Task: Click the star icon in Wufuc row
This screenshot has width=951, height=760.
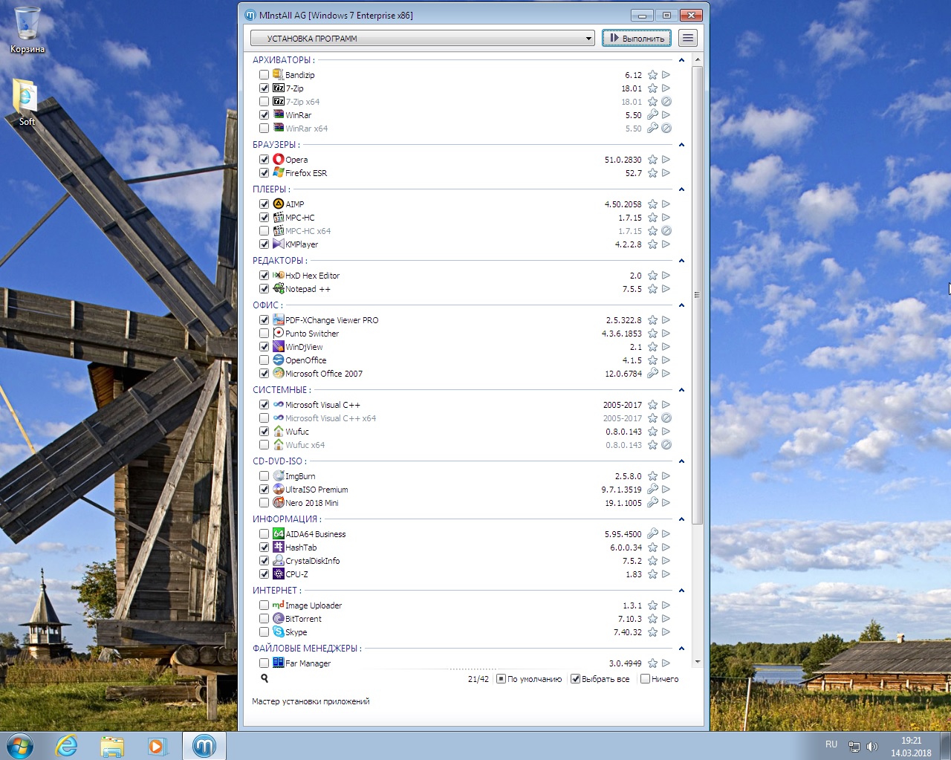Action: coord(652,432)
